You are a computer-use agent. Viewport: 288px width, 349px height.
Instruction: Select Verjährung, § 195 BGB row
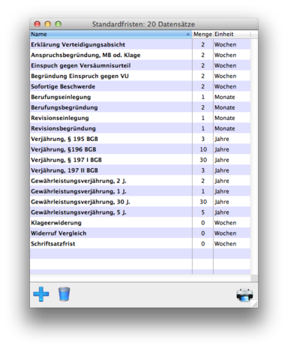pyautogui.click(x=140, y=139)
